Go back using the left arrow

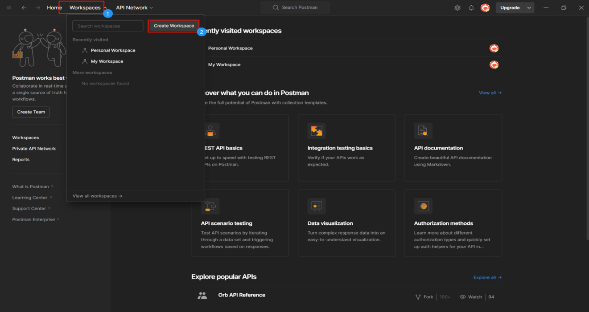click(24, 8)
